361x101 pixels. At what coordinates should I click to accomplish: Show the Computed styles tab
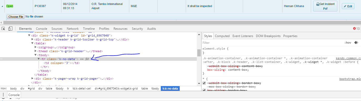pyautogui.click(x=222, y=36)
